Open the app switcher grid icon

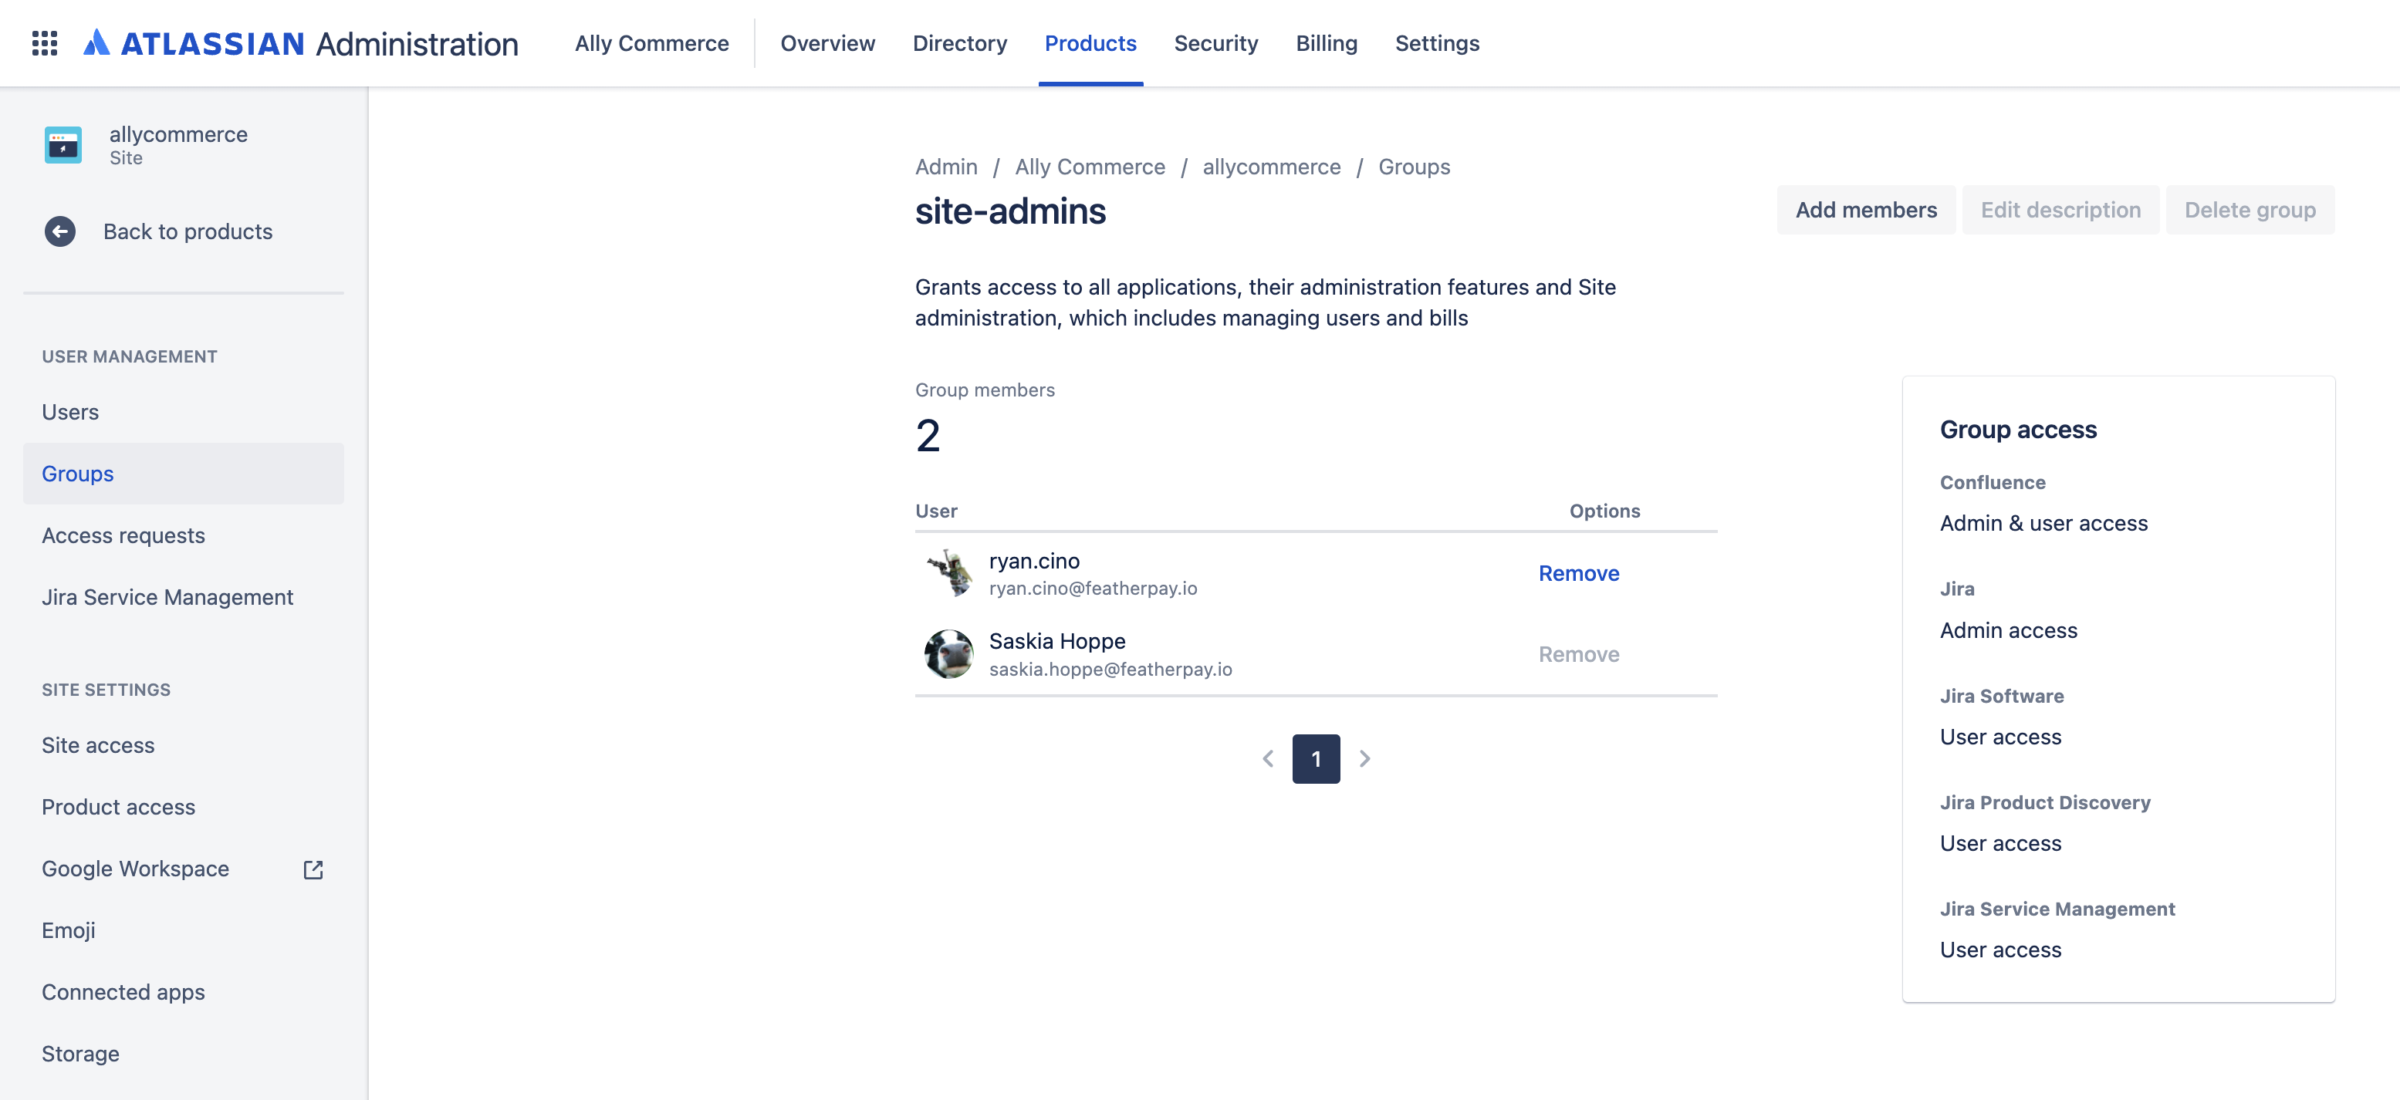tap(44, 43)
